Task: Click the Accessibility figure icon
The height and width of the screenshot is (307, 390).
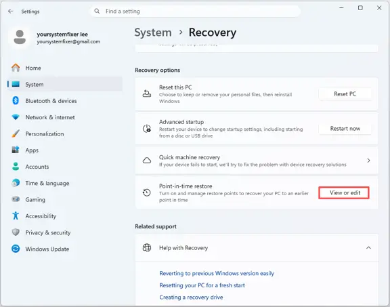Action: coord(16,216)
